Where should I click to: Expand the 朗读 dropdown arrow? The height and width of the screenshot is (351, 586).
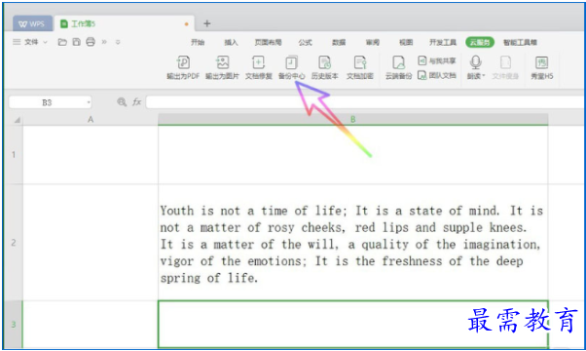[x=483, y=76]
